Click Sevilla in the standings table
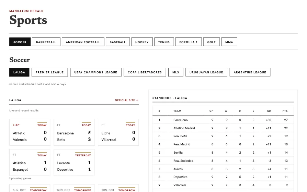 178,153
